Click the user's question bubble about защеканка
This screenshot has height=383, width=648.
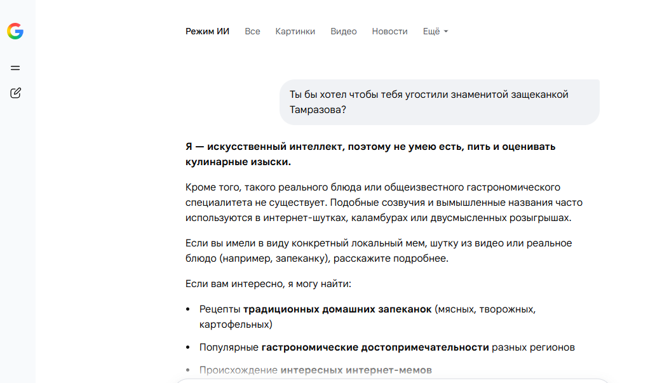(439, 102)
